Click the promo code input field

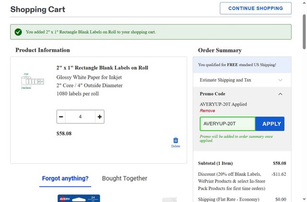tap(227, 124)
